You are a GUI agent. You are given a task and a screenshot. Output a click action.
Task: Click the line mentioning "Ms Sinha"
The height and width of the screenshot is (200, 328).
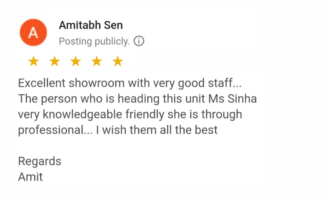pyautogui.click(x=138, y=99)
